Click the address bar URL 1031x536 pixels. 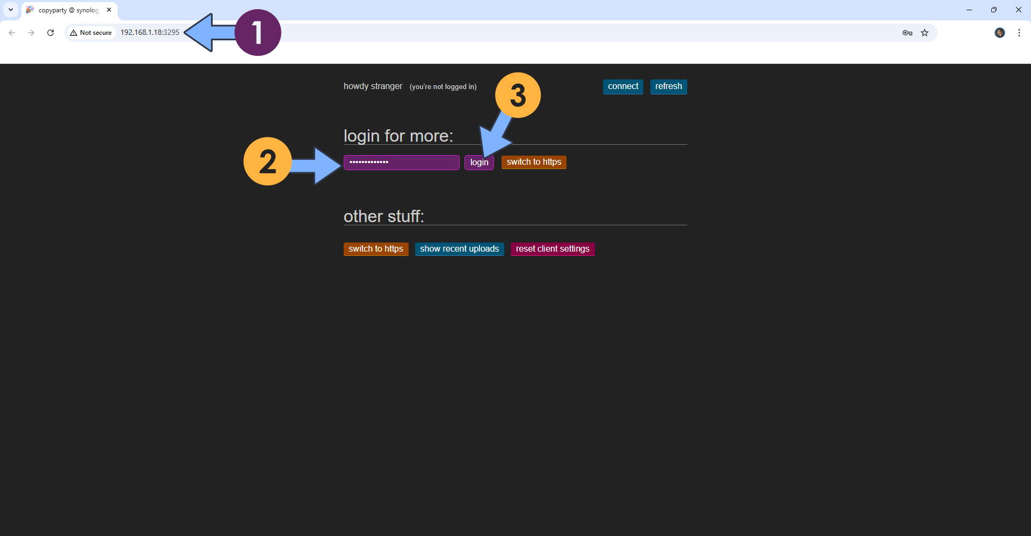coord(150,33)
